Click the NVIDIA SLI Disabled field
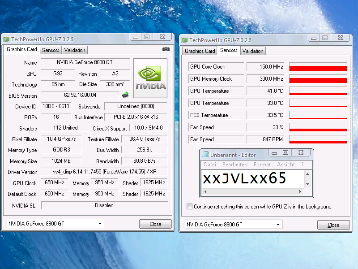The width and height of the screenshot is (358, 269). coord(104,205)
